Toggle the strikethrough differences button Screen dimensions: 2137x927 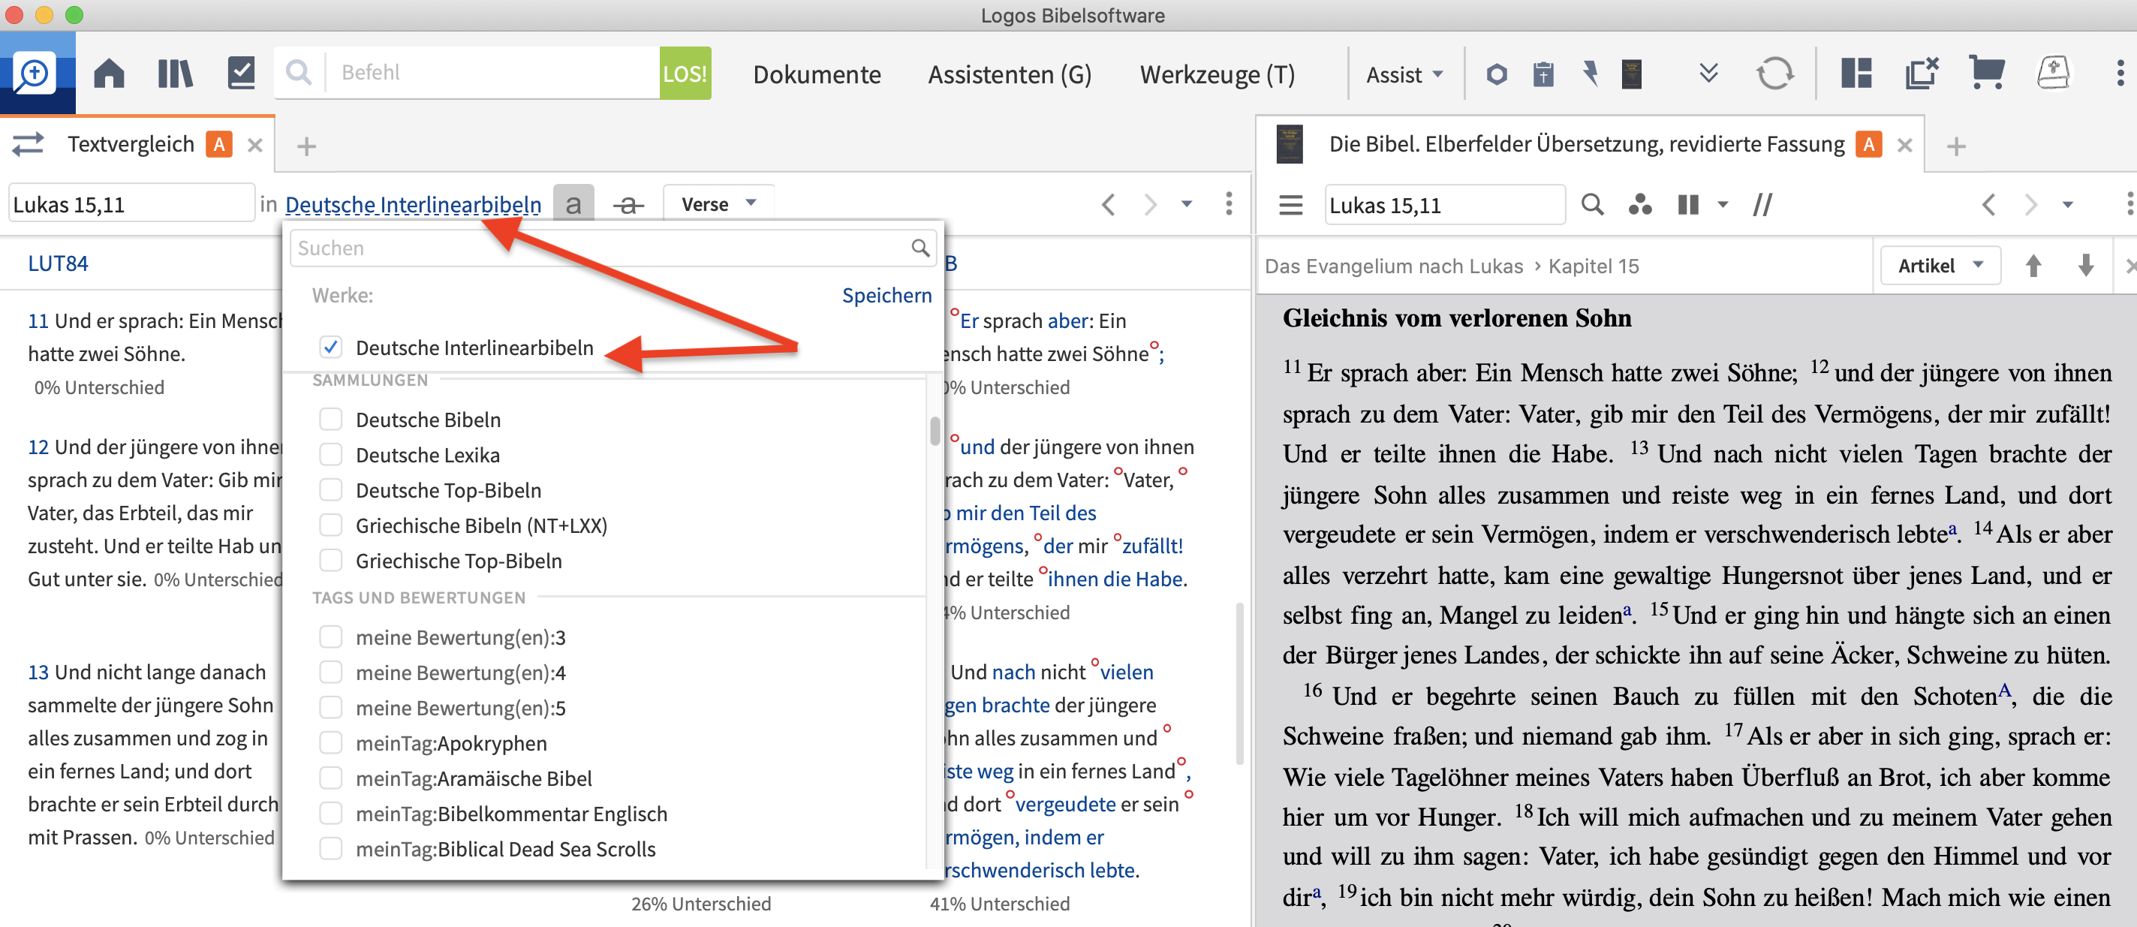coord(628,204)
